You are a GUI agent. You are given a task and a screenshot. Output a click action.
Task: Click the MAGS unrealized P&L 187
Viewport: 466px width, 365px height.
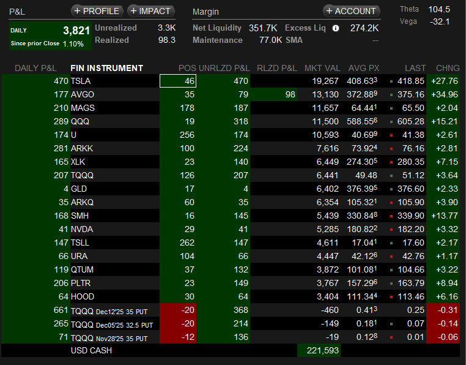pyautogui.click(x=241, y=108)
